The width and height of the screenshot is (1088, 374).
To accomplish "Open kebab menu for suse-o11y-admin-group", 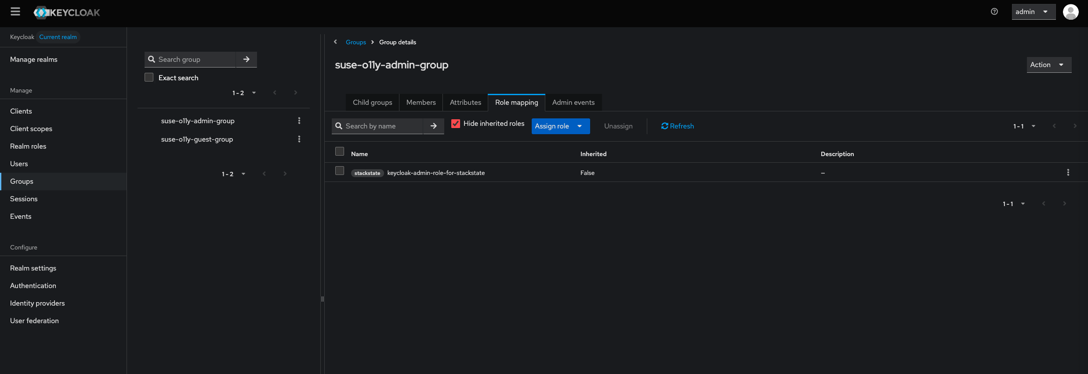I will [x=299, y=121].
